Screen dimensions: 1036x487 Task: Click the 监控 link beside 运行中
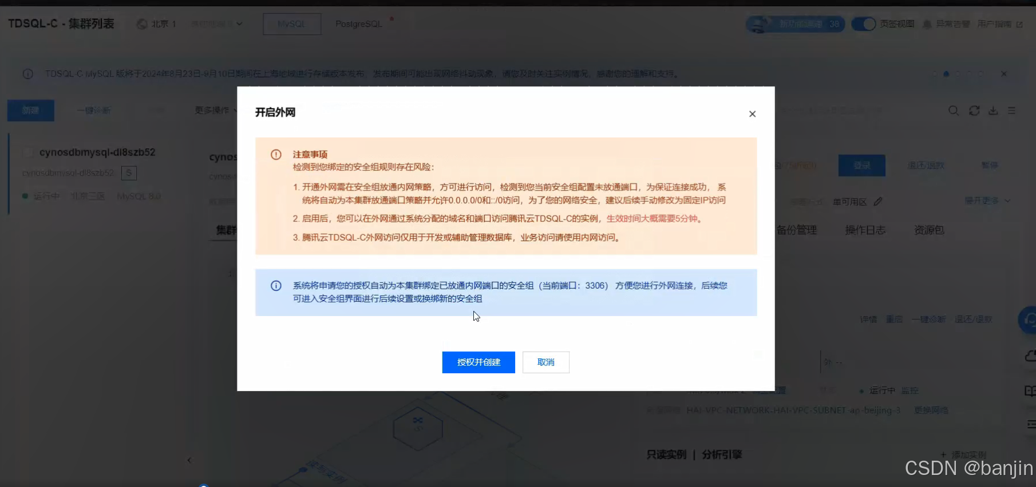(x=910, y=390)
